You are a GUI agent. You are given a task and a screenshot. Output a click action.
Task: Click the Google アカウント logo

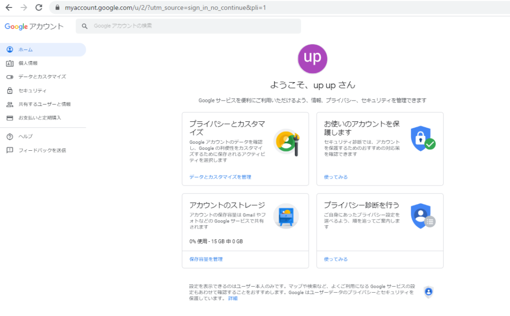click(x=34, y=26)
